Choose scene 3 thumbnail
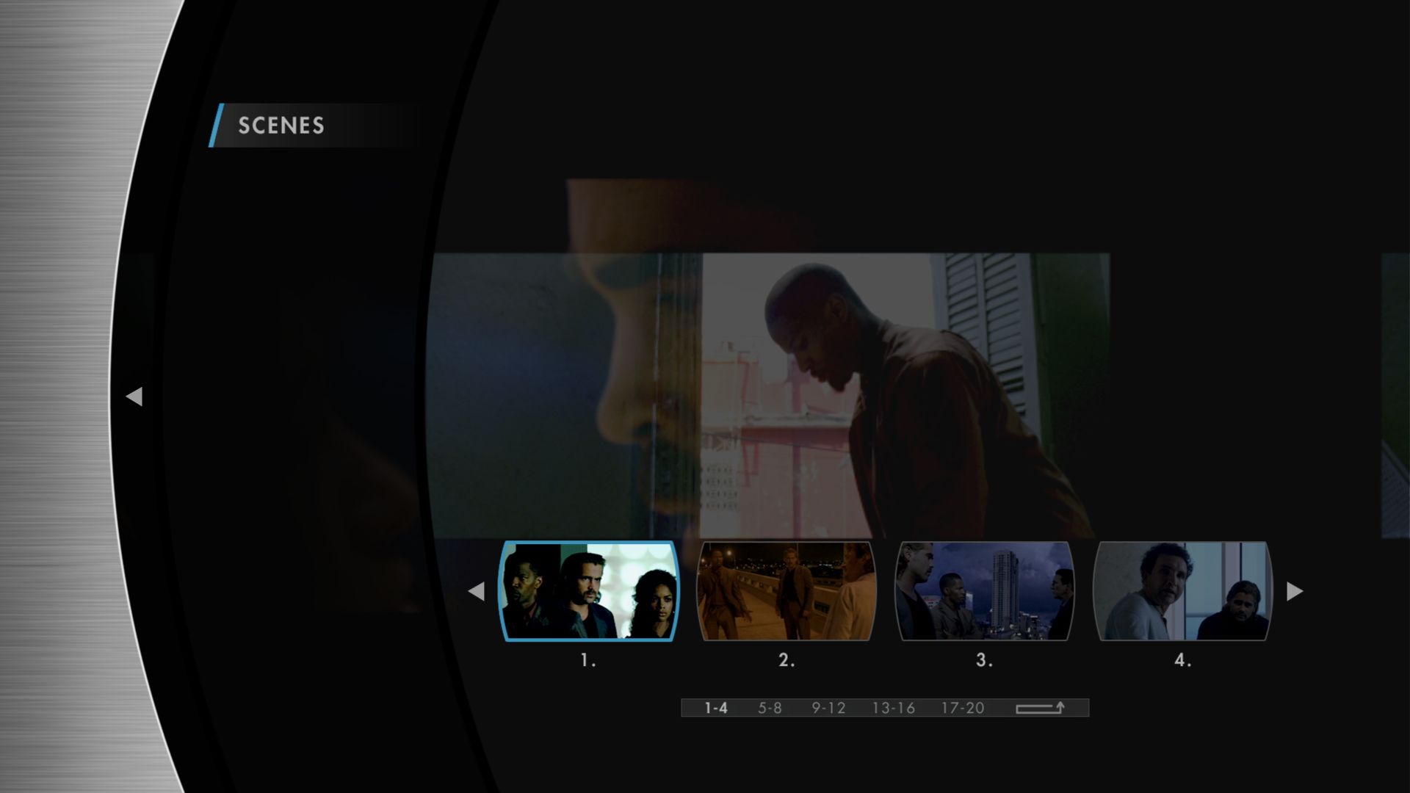The height and width of the screenshot is (793, 1410). click(x=984, y=591)
